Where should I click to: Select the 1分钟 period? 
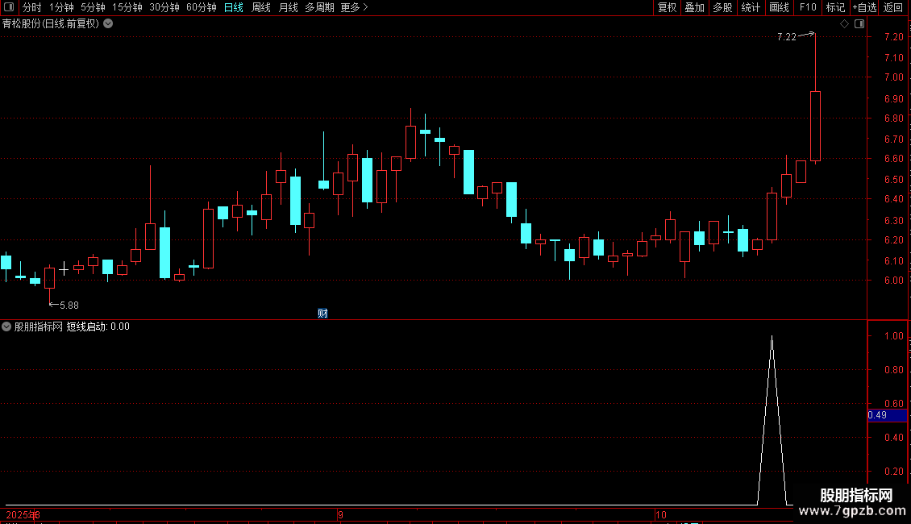pos(61,7)
